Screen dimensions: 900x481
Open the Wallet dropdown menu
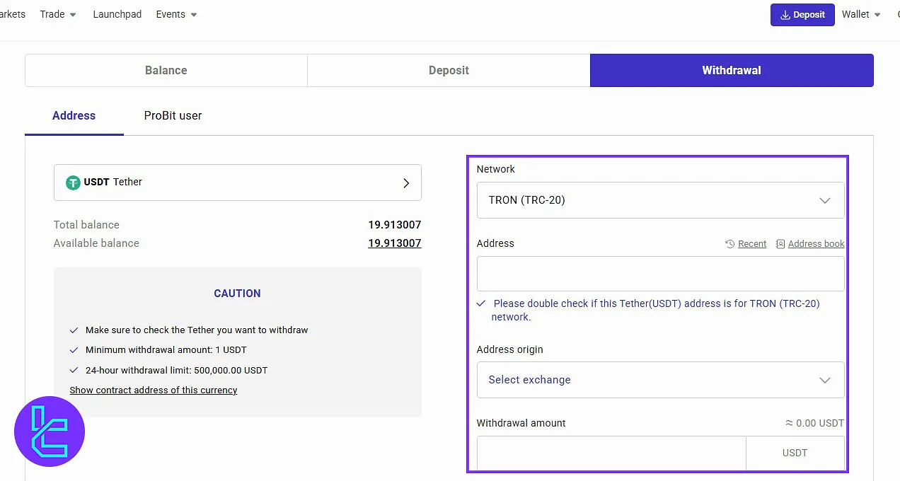[861, 14]
